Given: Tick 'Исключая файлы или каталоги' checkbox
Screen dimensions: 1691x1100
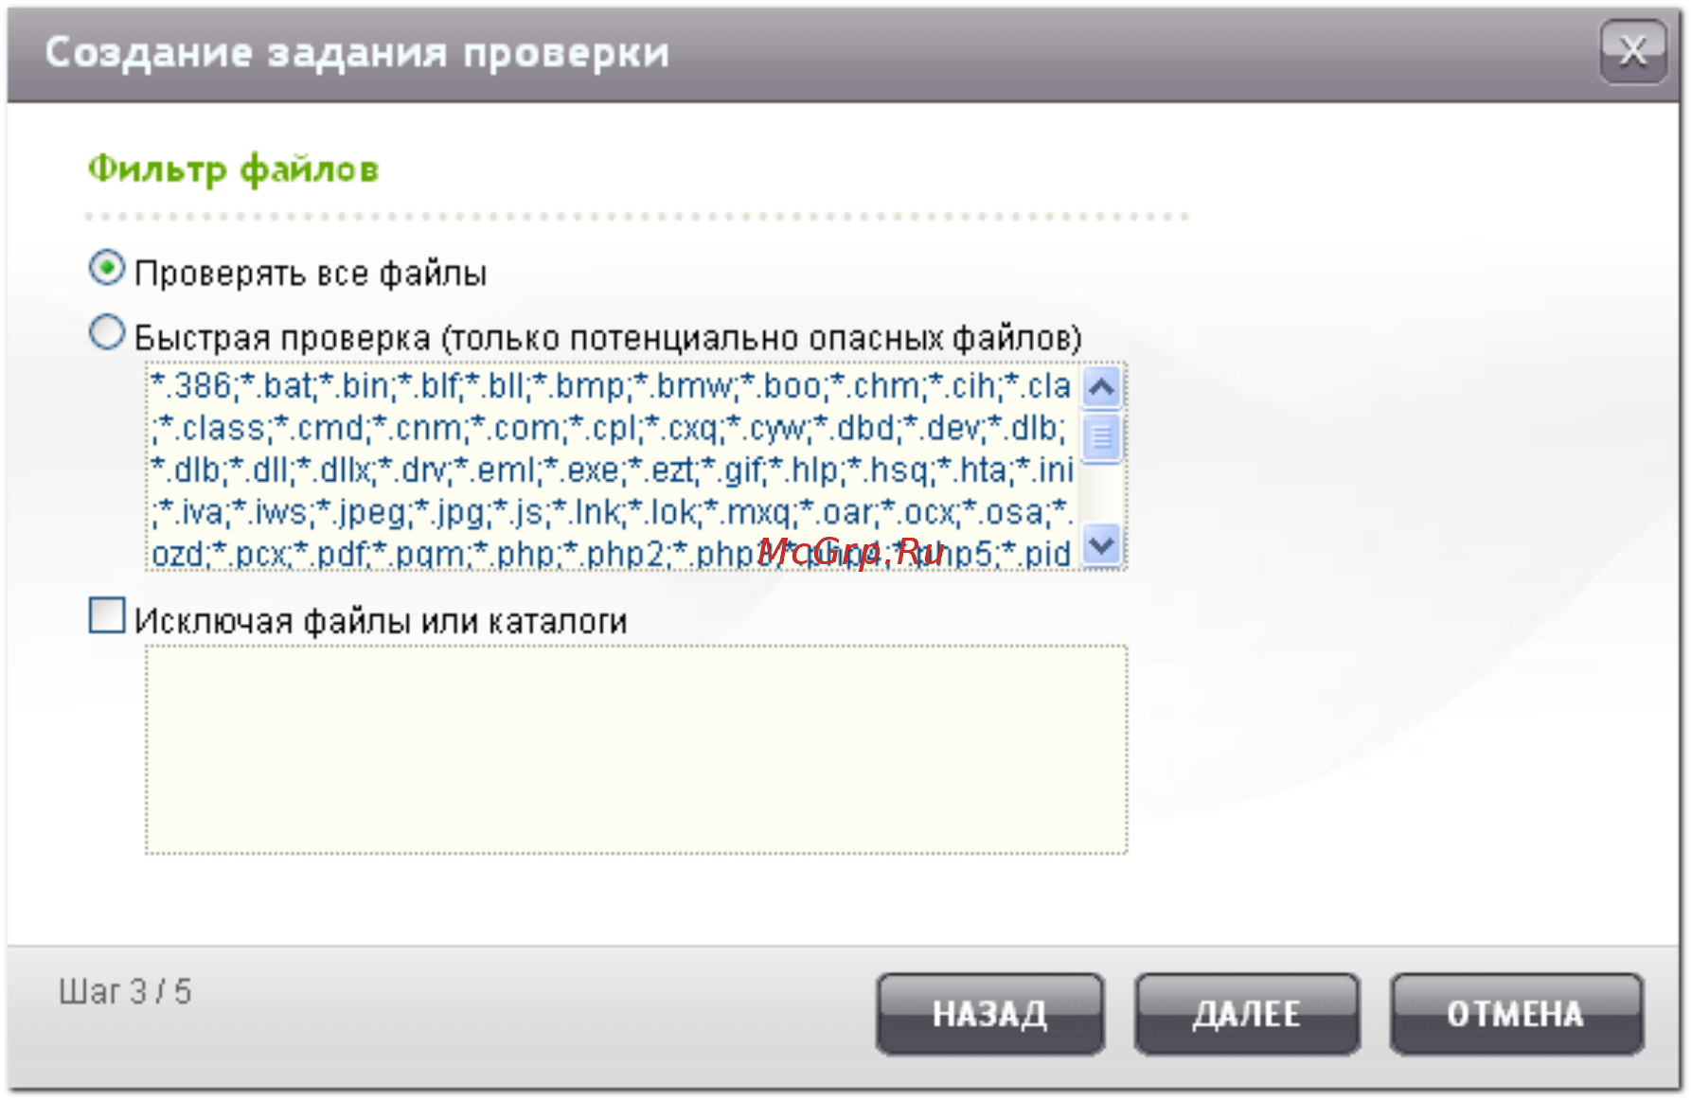Looking at the screenshot, I should pyautogui.click(x=107, y=615).
